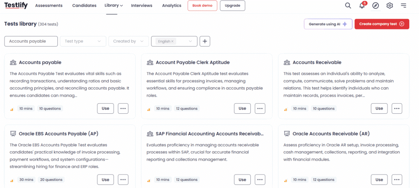The height and width of the screenshot is (188, 419).
Task: Expand the Test type dropdown
Action: (83, 41)
